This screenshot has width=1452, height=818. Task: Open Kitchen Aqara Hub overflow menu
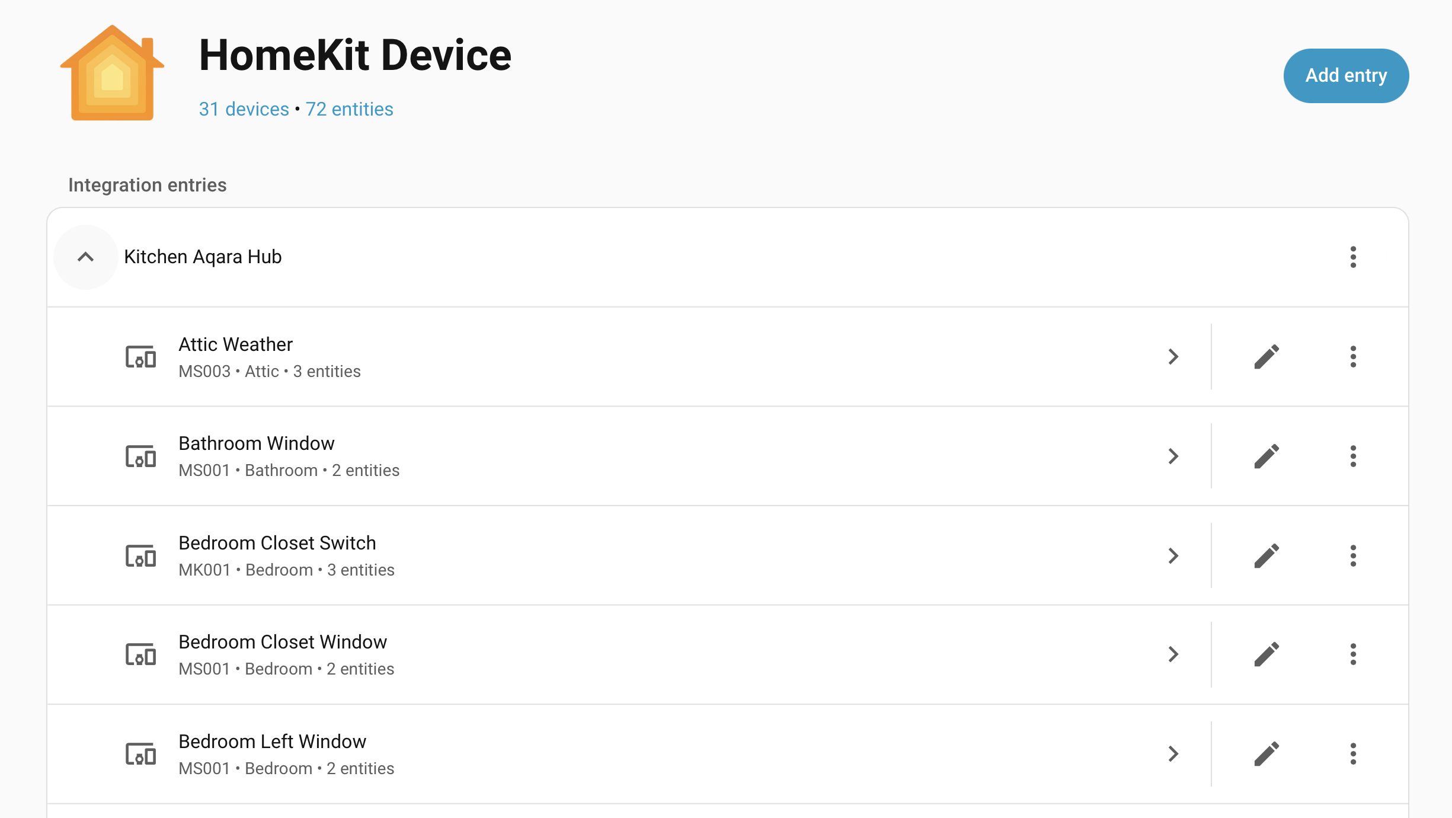click(1353, 257)
